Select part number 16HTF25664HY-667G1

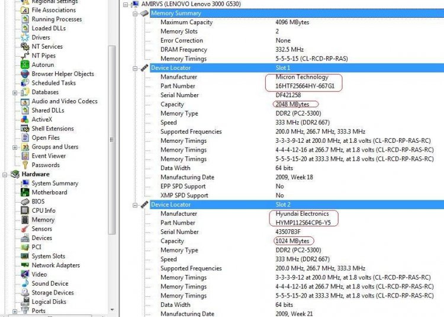[305, 86]
